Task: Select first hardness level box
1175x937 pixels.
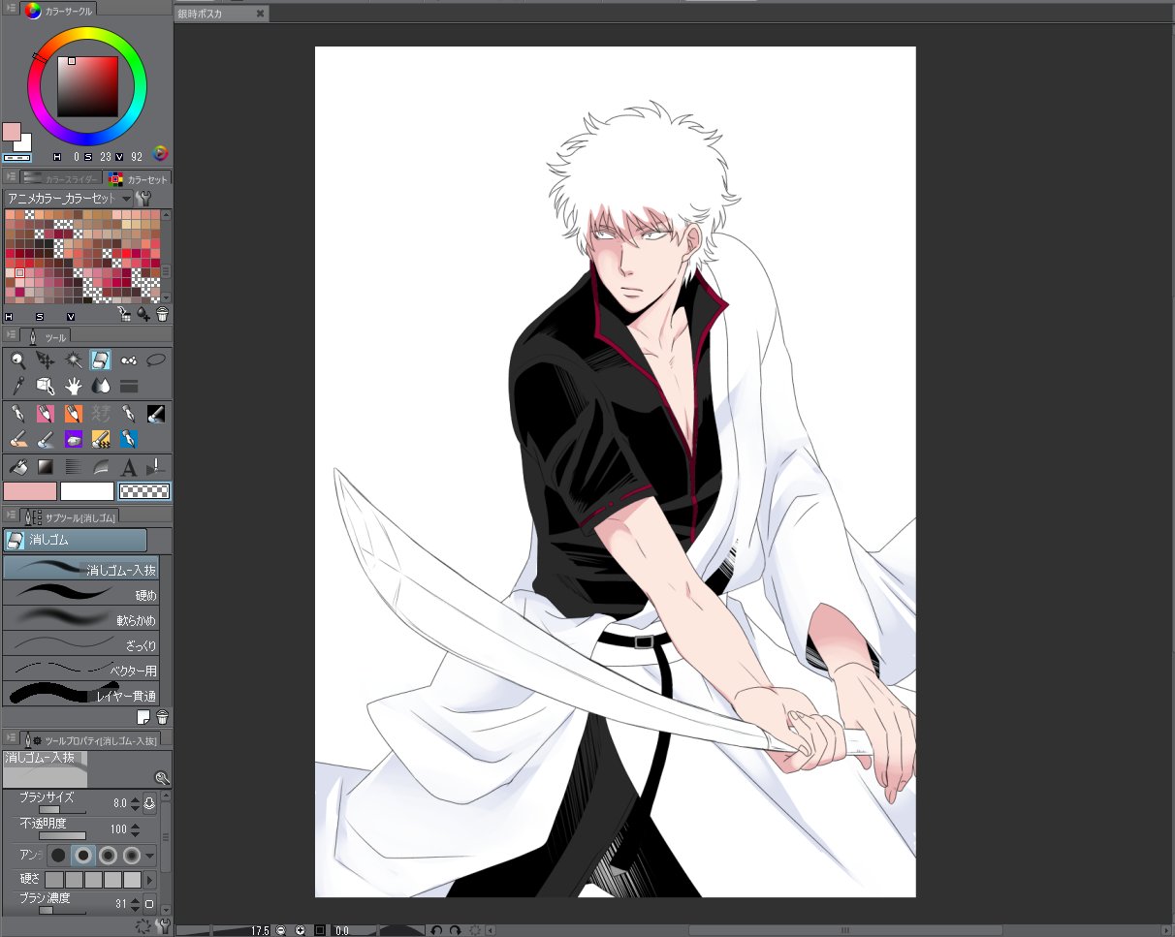Action: coord(54,879)
